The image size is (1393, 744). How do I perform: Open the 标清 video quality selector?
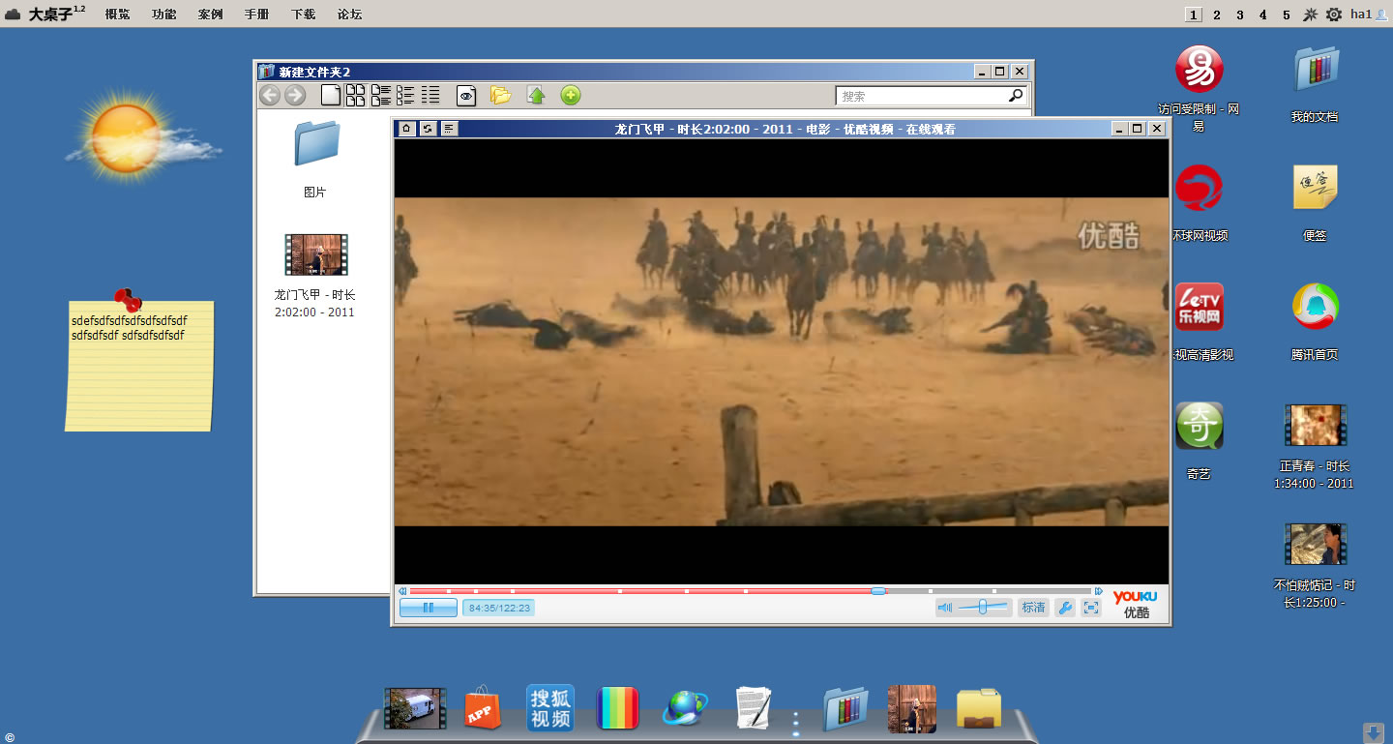coord(1033,608)
